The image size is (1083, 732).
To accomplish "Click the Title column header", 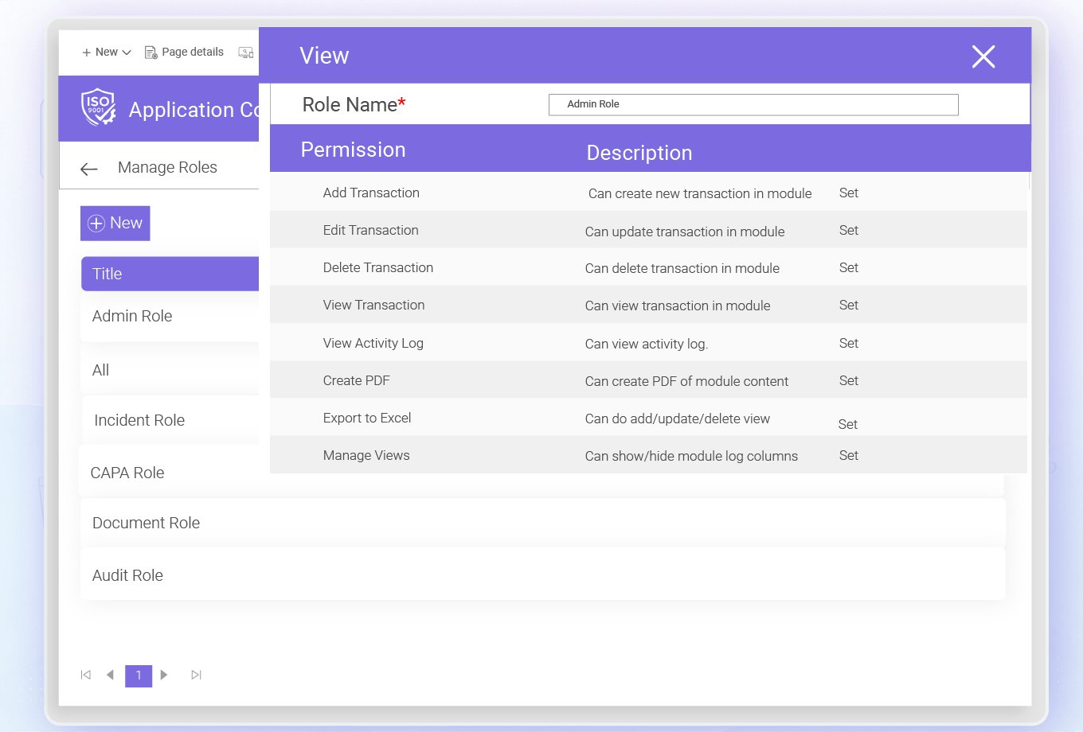I will click(170, 274).
